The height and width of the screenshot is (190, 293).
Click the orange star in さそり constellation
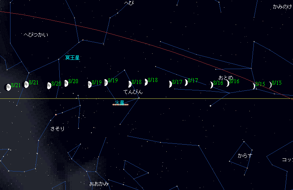56,115
